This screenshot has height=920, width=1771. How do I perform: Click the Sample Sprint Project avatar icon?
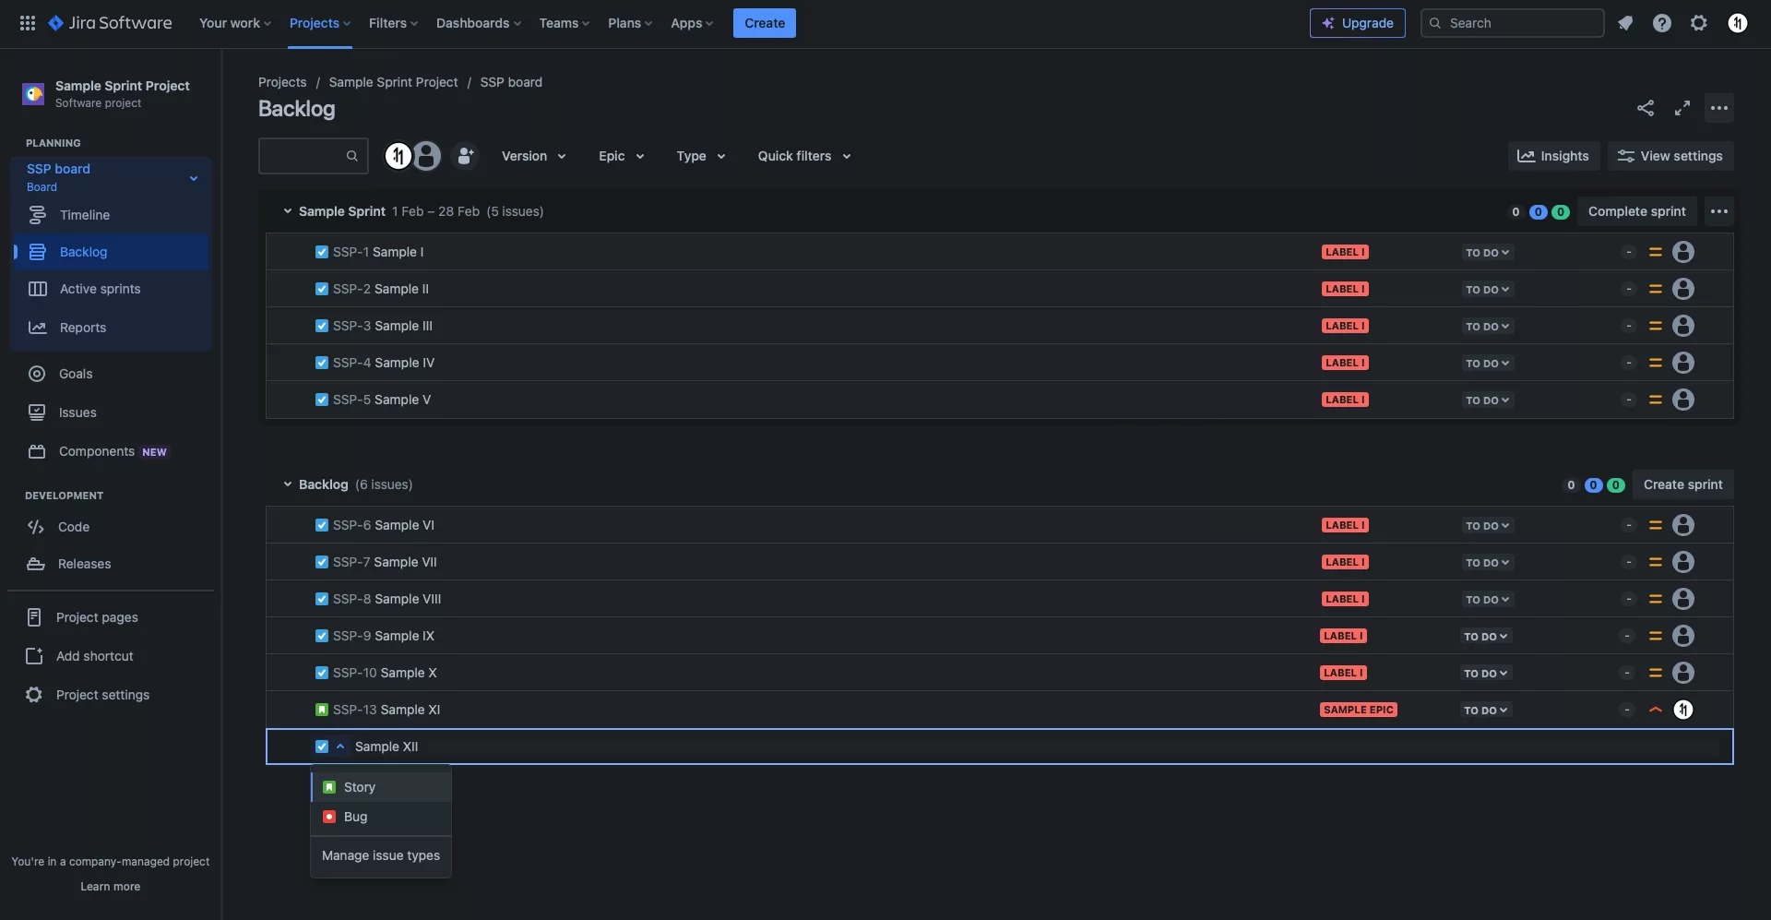33,93
